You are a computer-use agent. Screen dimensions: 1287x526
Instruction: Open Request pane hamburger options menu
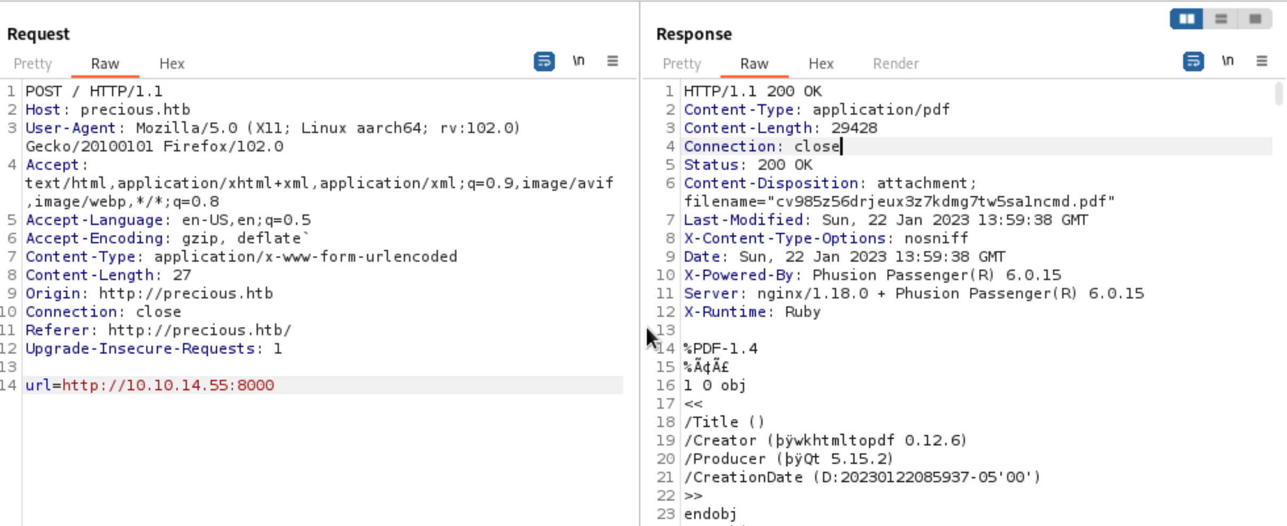tap(613, 61)
